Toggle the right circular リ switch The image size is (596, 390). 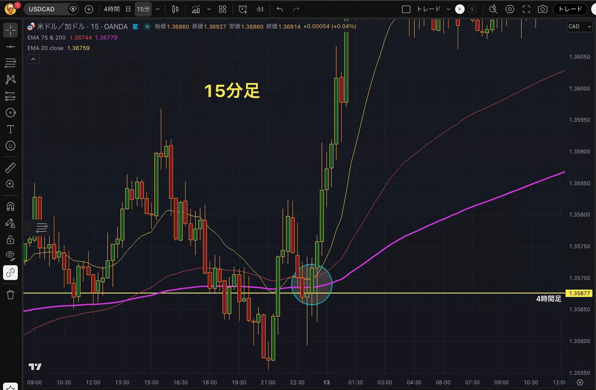[x=472, y=9]
